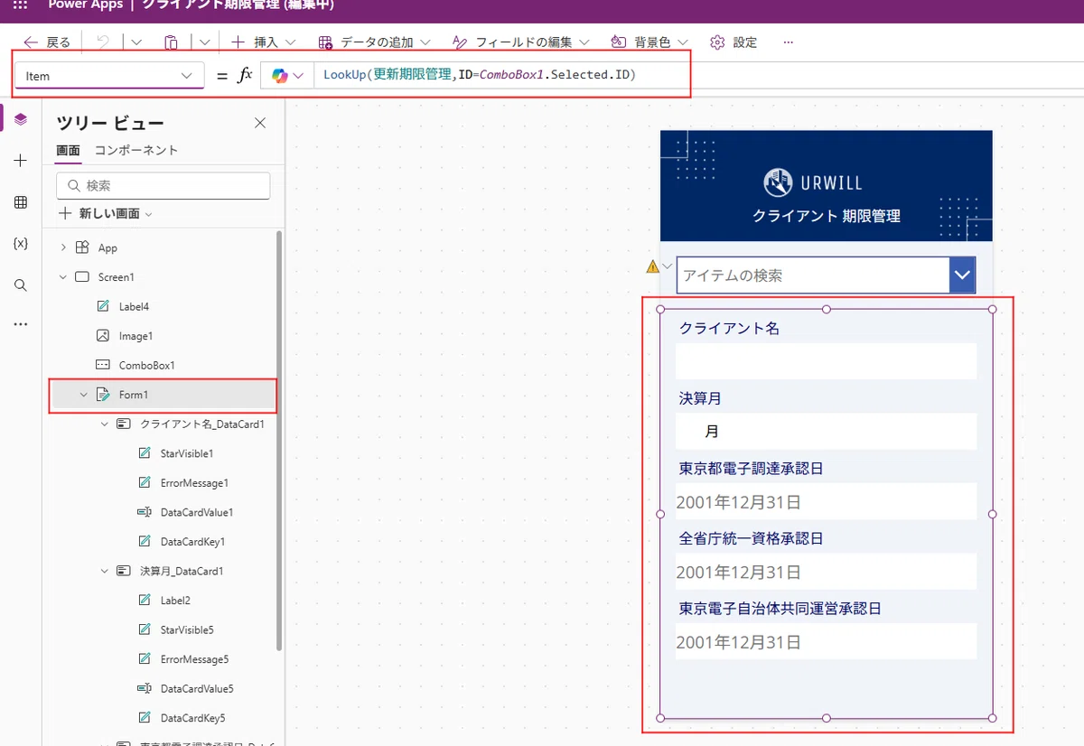The height and width of the screenshot is (746, 1084).
Task: Open the 背景色 background color menu
Action: (649, 42)
